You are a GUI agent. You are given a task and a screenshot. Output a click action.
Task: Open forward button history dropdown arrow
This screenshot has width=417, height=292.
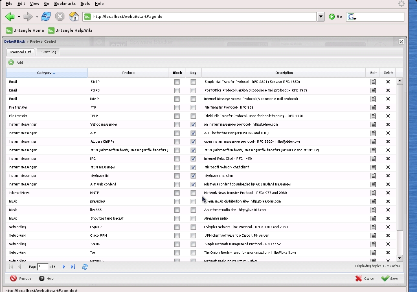[x=37, y=17]
